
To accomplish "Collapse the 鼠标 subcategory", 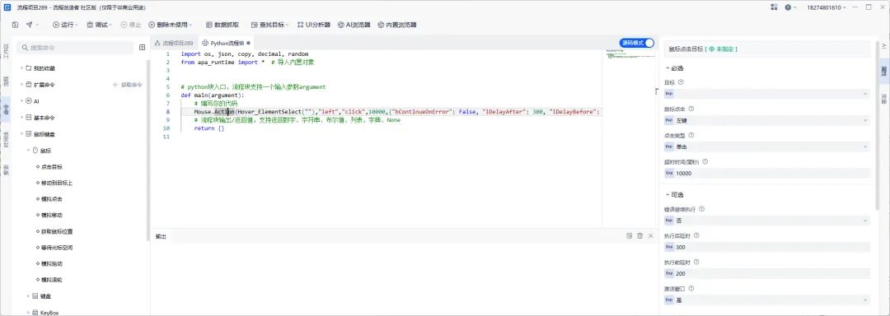I will [28, 150].
